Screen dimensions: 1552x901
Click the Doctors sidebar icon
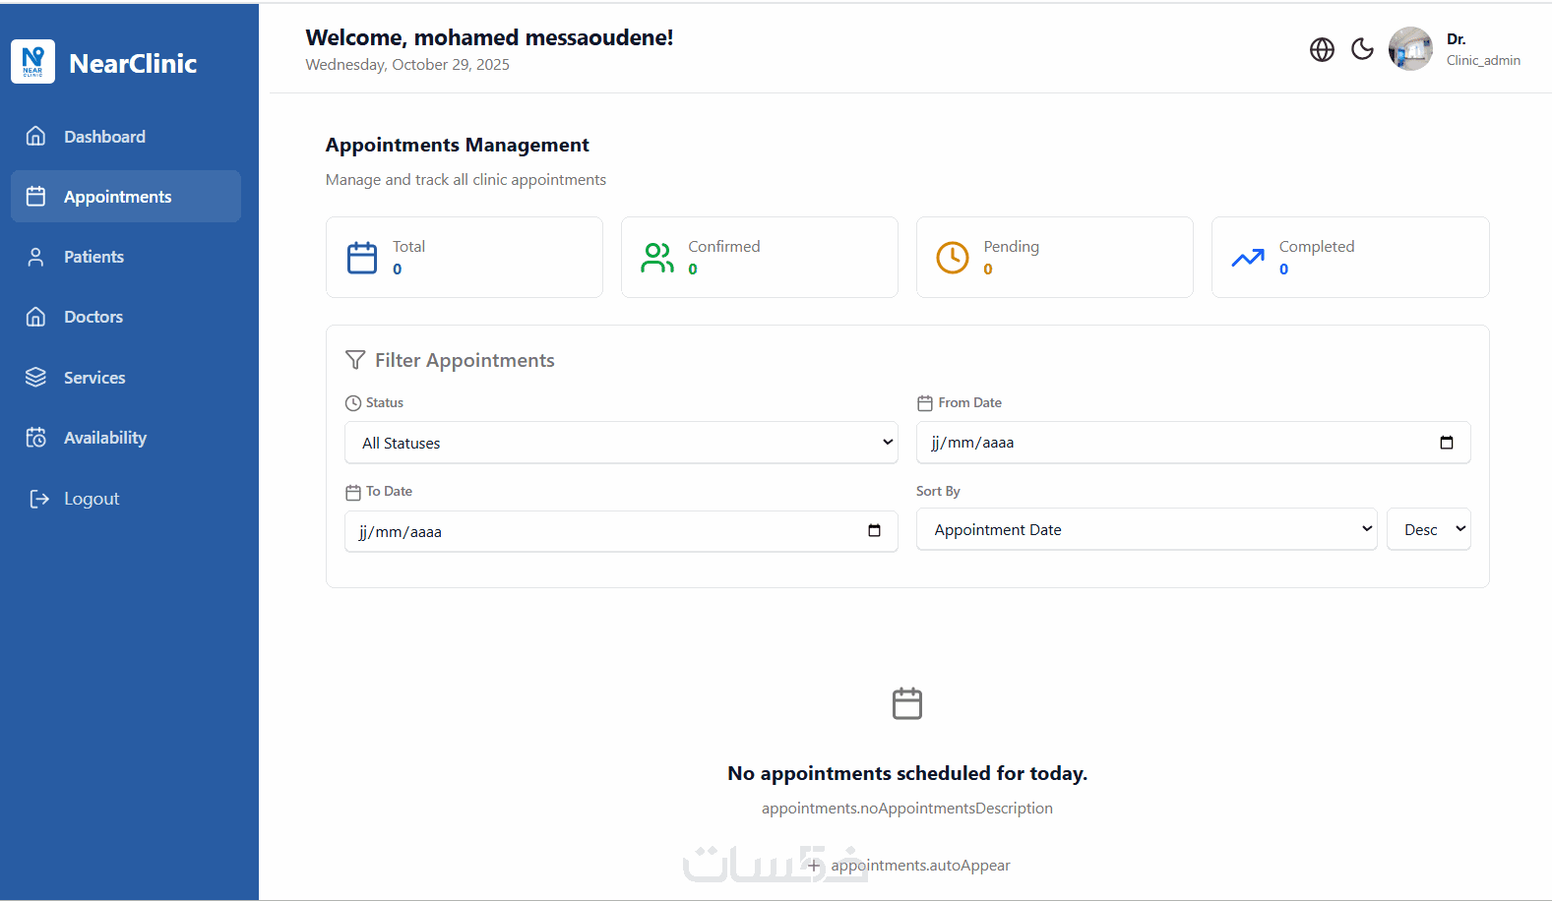(x=36, y=317)
